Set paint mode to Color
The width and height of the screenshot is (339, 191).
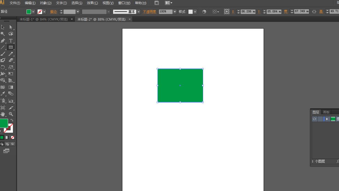coord(2,138)
